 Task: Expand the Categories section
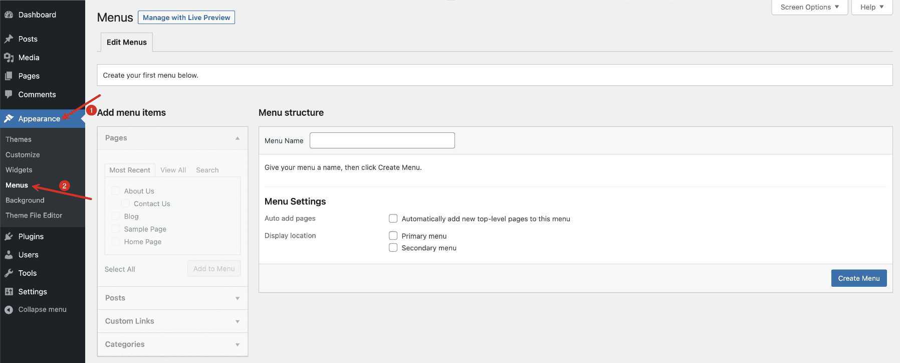[172, 344]
